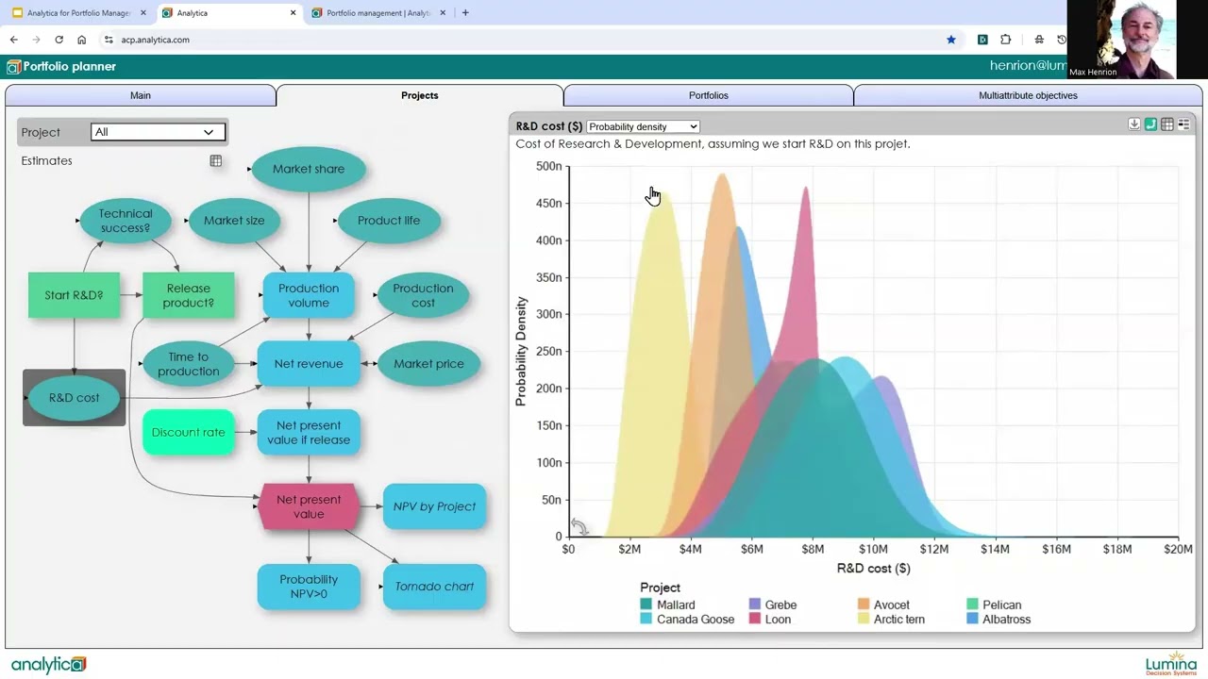Toggle the legend/list view icon in chart header
The width and height of the screenshot is (1208, 679).
[x=1183, y=124]
